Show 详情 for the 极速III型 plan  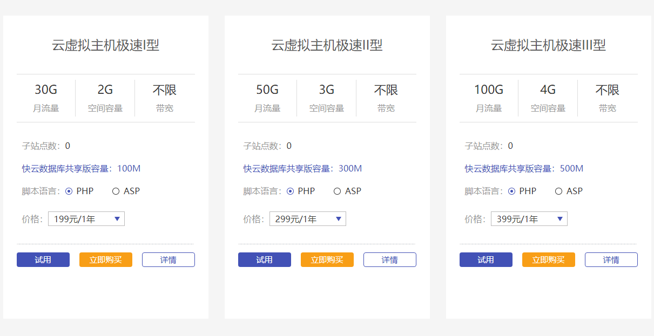tap(611, 260)
